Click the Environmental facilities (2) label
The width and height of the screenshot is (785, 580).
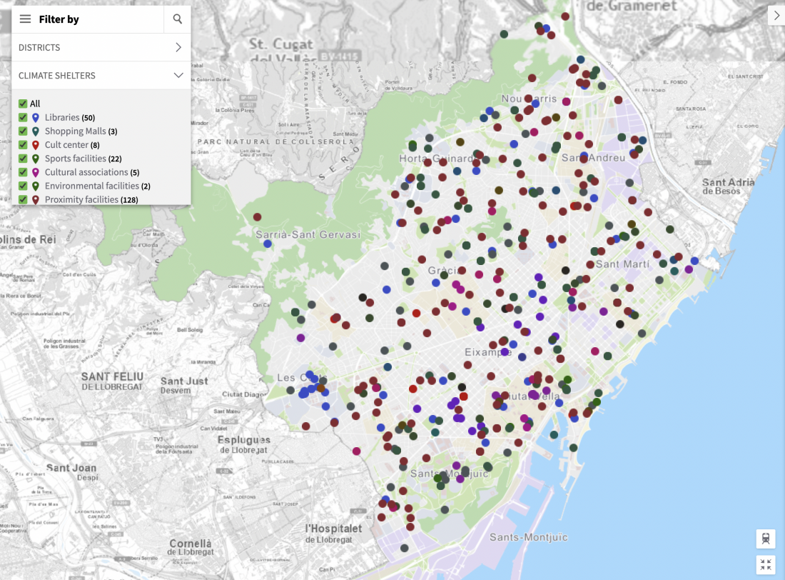(98, 186)
